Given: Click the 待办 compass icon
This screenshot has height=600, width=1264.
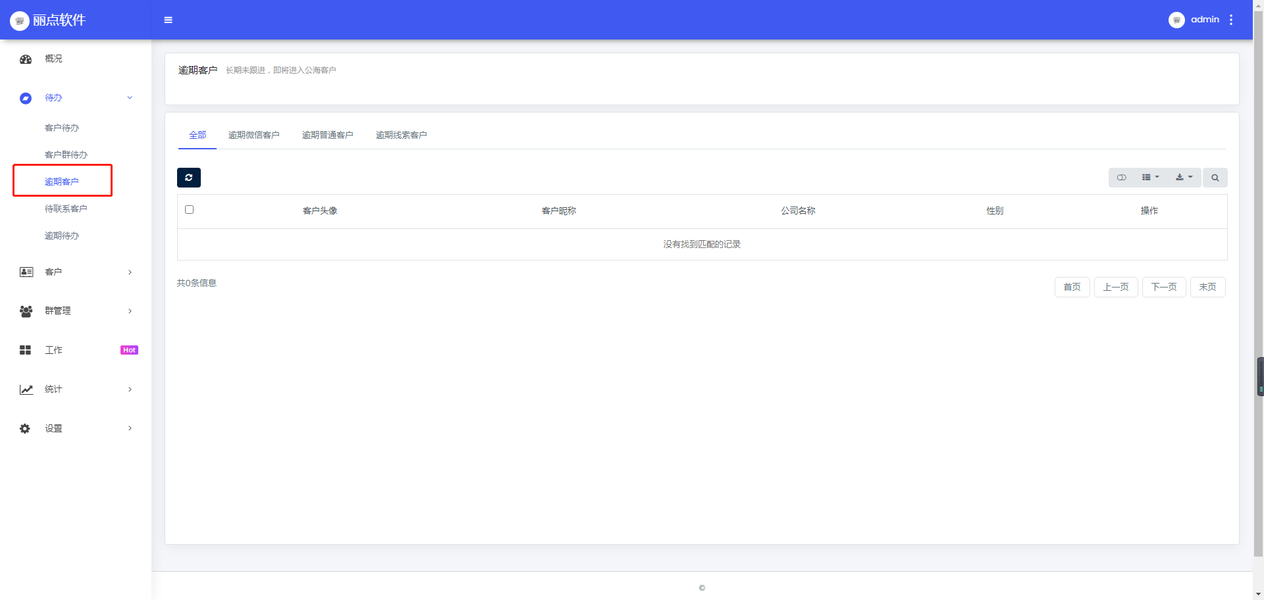Looking at the screenshot, I should (x=26, y=98).
